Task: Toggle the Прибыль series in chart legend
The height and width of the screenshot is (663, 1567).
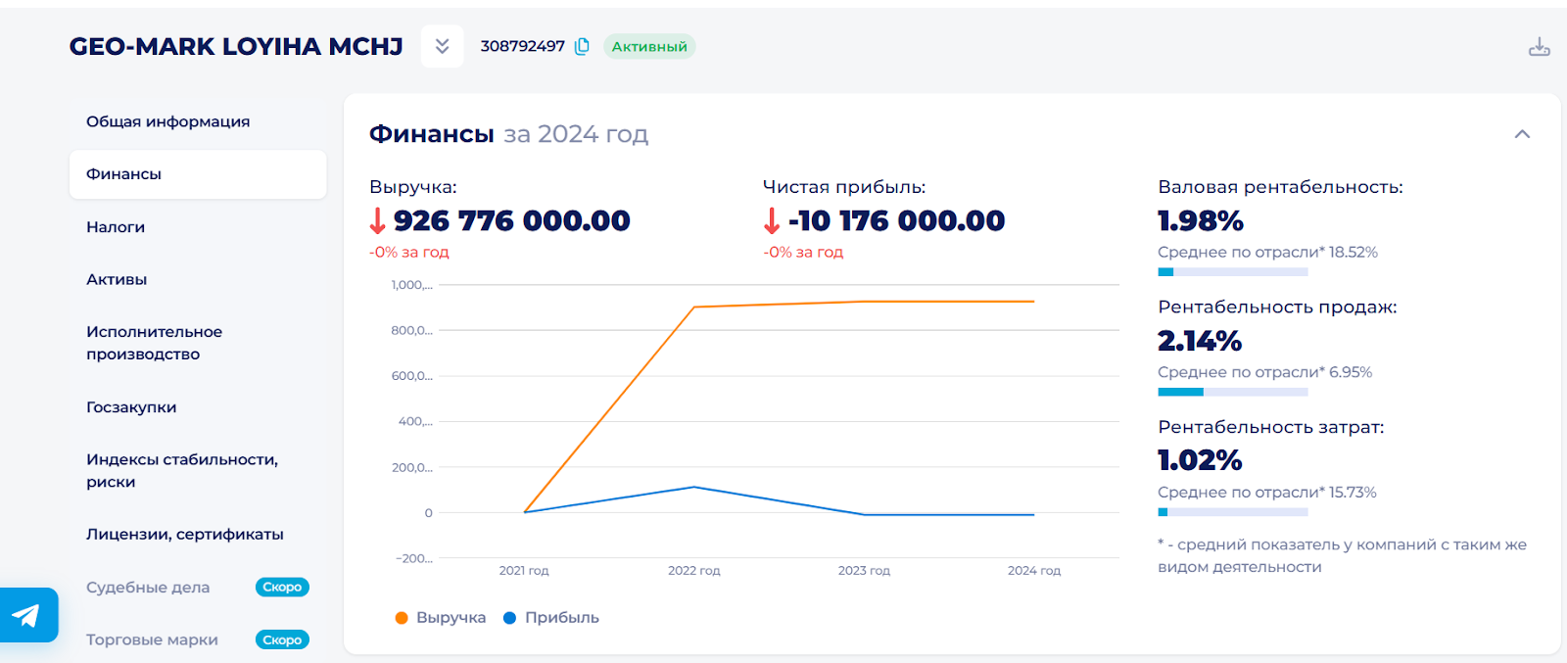Action: coord(551,618)
